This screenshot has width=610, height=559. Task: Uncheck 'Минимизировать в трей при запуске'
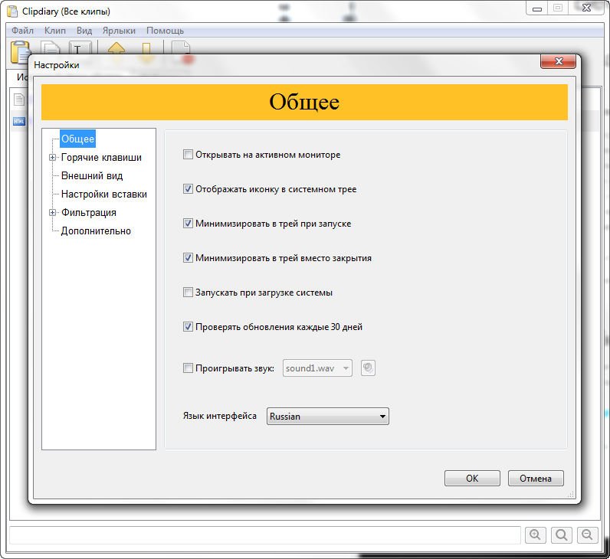189,224
